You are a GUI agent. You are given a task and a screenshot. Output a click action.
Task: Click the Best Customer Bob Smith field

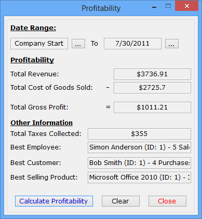pyautogui.click(x=139, y=163)
